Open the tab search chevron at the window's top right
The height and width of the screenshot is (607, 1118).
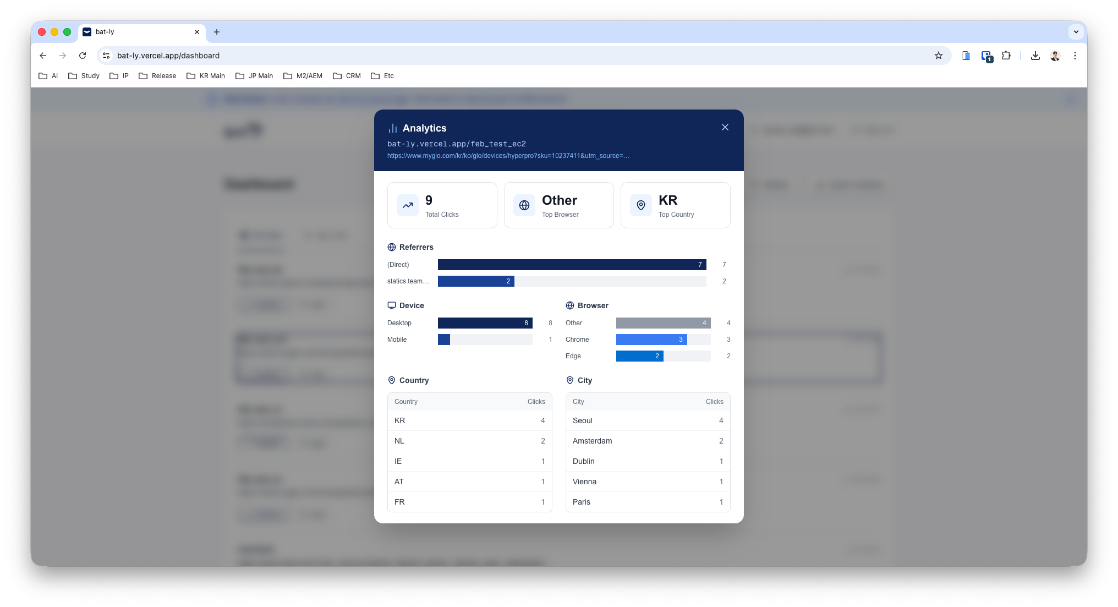[x=1076, y=32]
